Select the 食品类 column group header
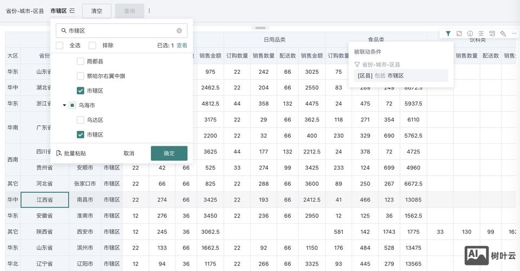520x271 pixels. [376, 40]
